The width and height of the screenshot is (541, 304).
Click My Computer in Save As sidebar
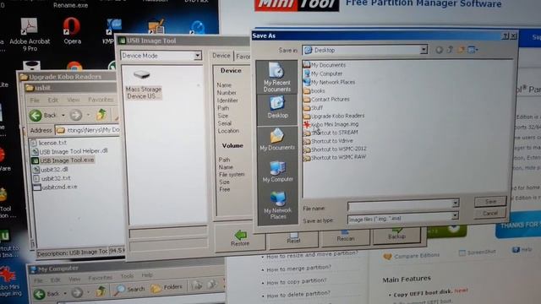point(278,171)
